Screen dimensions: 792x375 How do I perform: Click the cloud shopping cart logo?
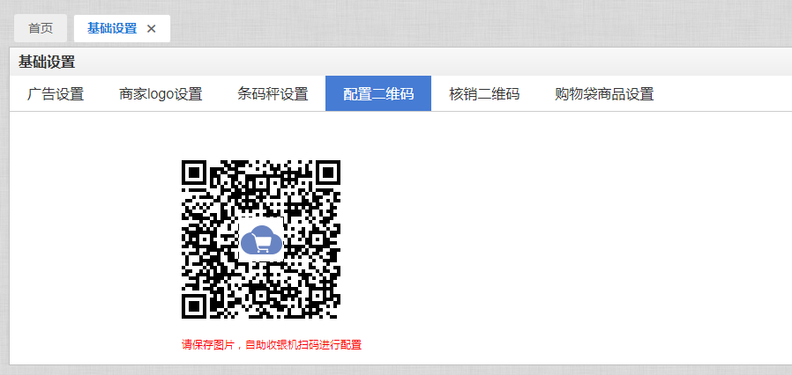pos(261,239)
